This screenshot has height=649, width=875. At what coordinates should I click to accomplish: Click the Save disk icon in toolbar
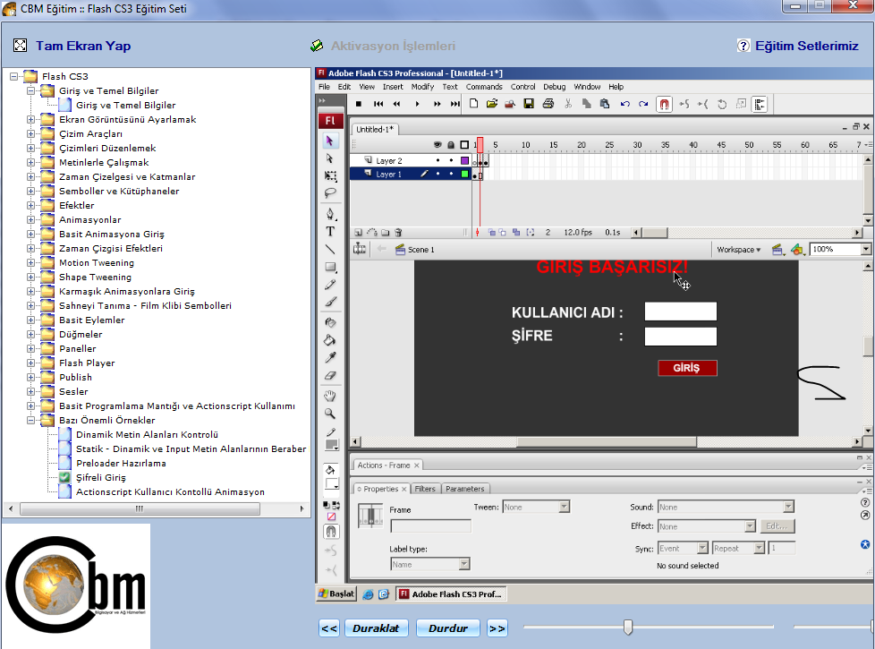(529, 105)
